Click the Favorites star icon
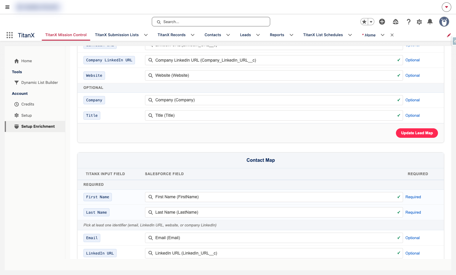456x275 pixels. (364, 22)
